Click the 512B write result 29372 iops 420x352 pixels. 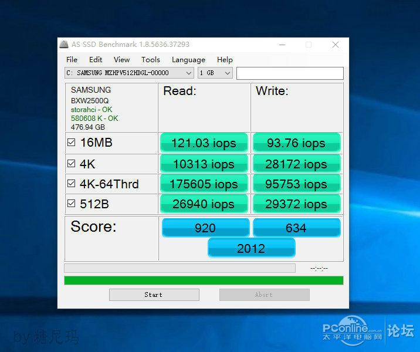(x=296, y=204)
